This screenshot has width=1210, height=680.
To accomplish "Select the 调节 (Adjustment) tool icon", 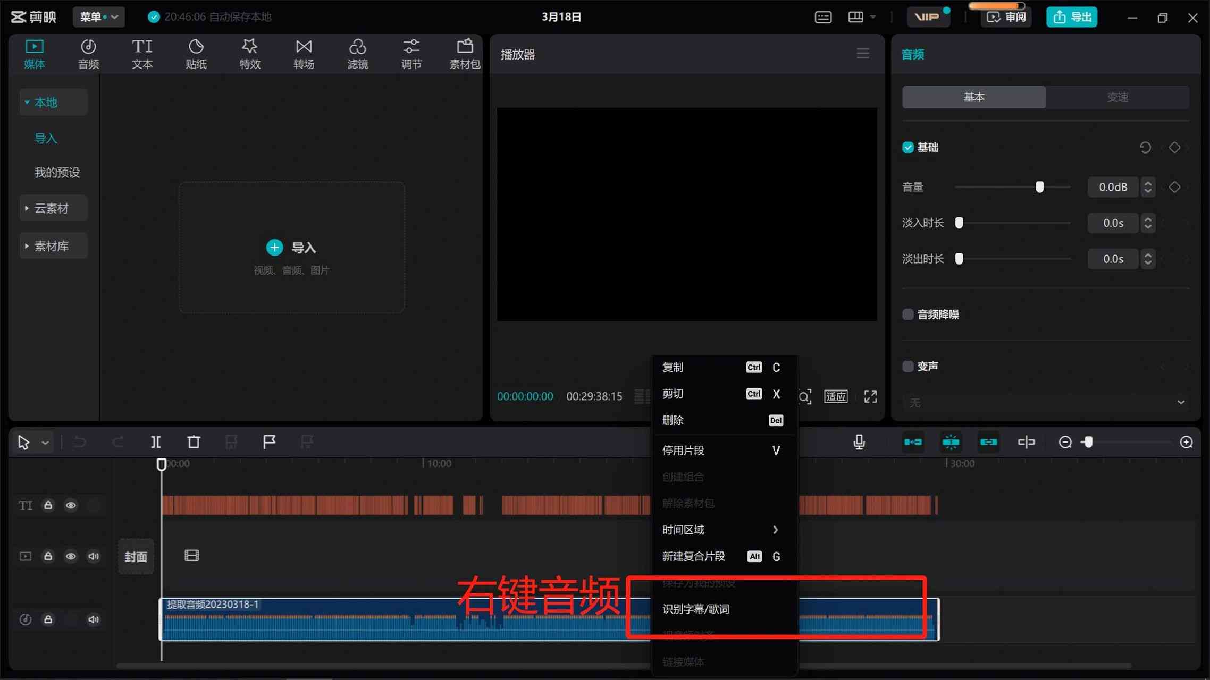I will coord(410,52).
